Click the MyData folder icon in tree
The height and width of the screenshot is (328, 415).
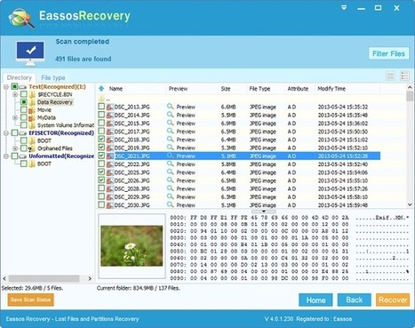(x=32, y=117)
